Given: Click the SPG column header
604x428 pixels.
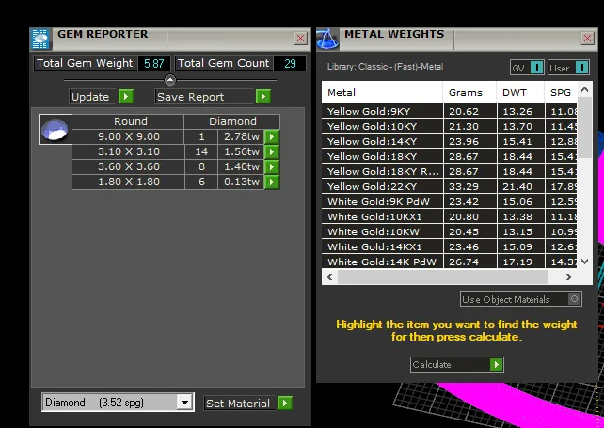Looking at the screenshot, I should pyautogui.click(x=561, y=92).
